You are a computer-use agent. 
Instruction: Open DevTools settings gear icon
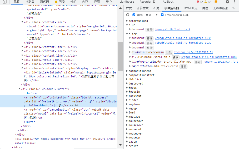point(228,2)
